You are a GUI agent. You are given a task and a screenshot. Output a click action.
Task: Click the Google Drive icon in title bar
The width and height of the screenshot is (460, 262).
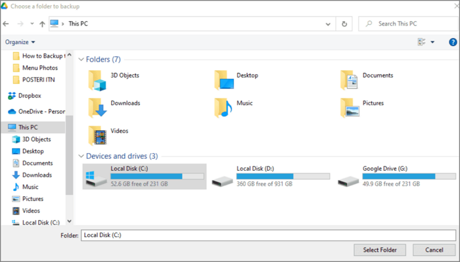point(4,6)
